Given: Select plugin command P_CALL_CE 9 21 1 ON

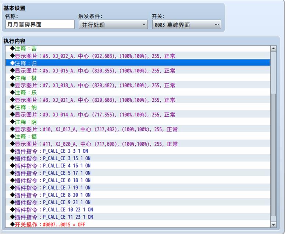Looking at the screenshot, I should 138,202.
